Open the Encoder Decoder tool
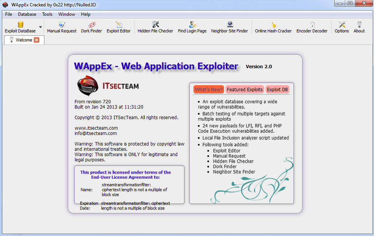Viewport: 374px width, 236px height. click(x=312, y=27)
